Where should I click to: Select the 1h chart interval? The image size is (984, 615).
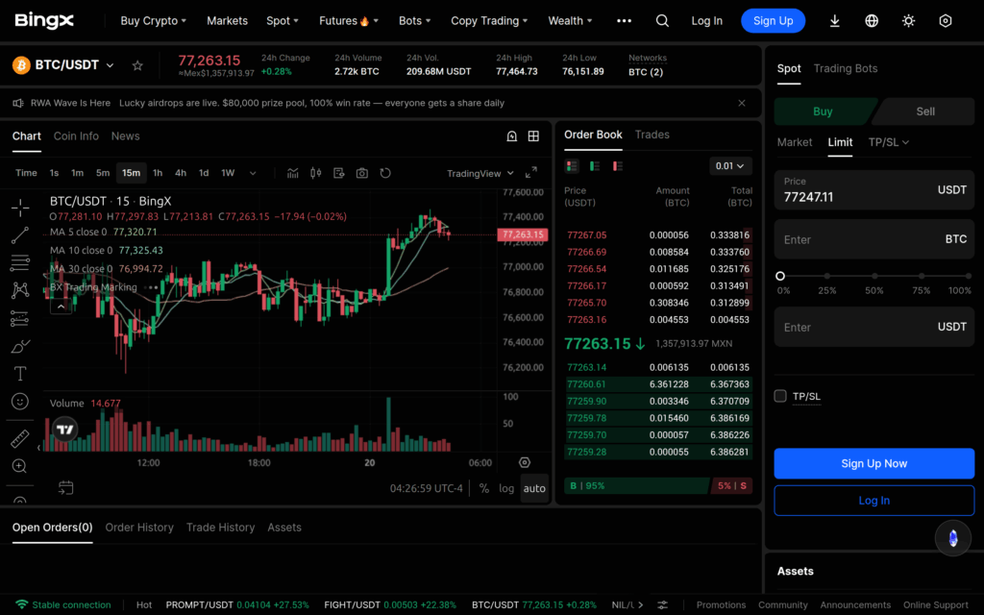click(158, 173)
